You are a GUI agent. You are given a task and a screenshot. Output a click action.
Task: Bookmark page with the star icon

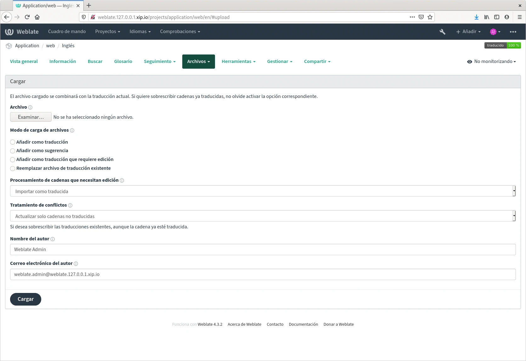pos(430,17)
